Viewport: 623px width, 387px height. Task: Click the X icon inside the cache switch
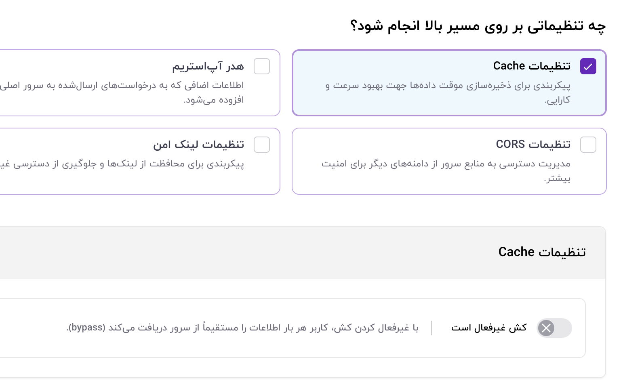coord(546,328)
